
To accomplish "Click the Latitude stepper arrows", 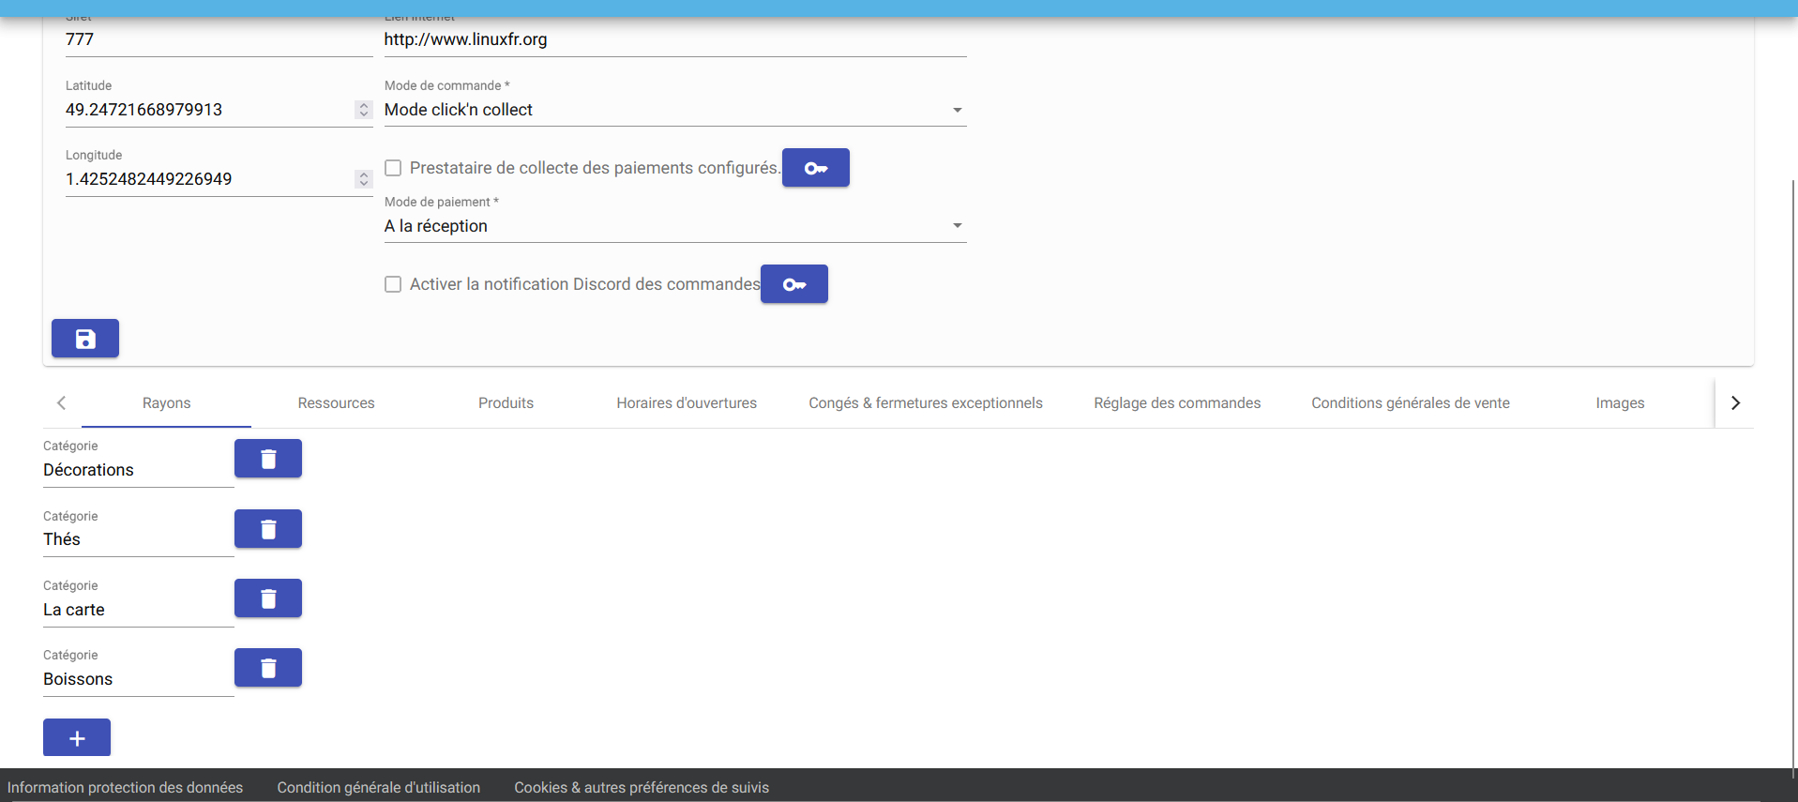I will click(x=364, y=110).
